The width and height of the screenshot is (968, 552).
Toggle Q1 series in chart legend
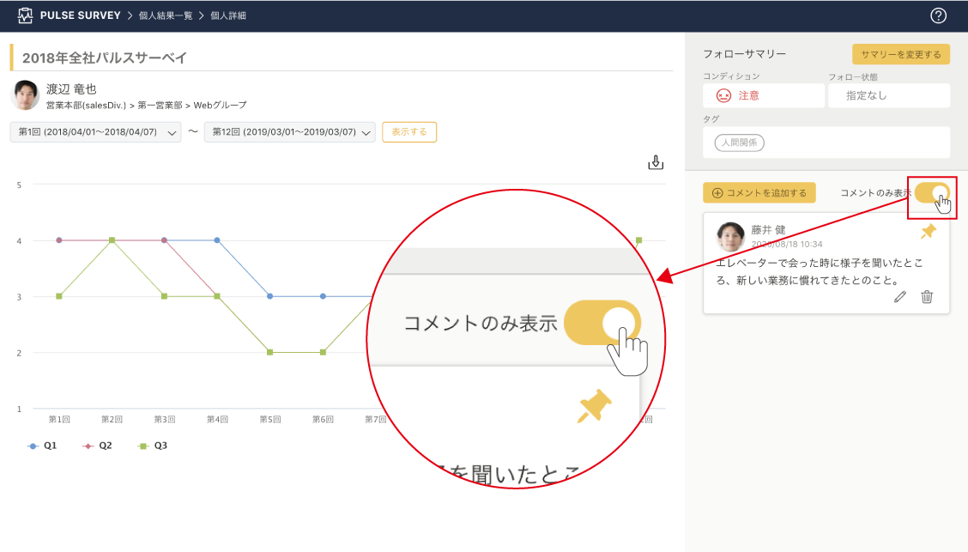[x=45, y=446]
